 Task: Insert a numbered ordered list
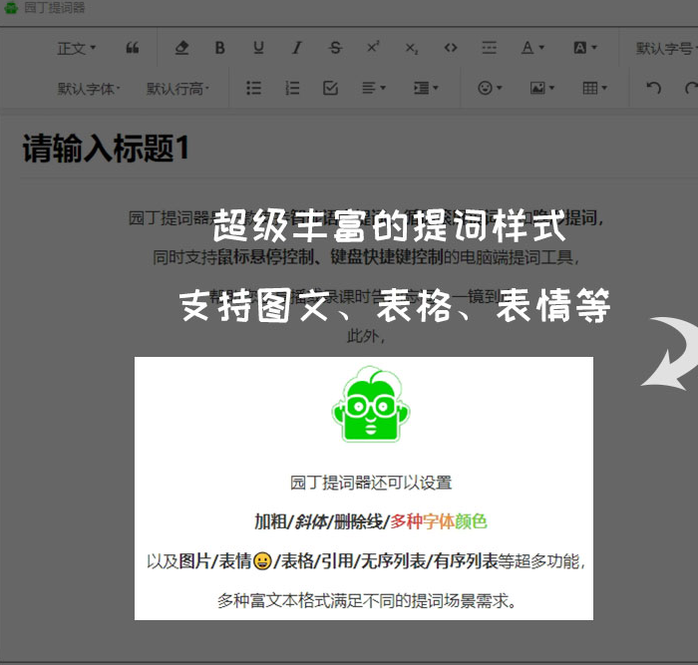pos(292,89)
